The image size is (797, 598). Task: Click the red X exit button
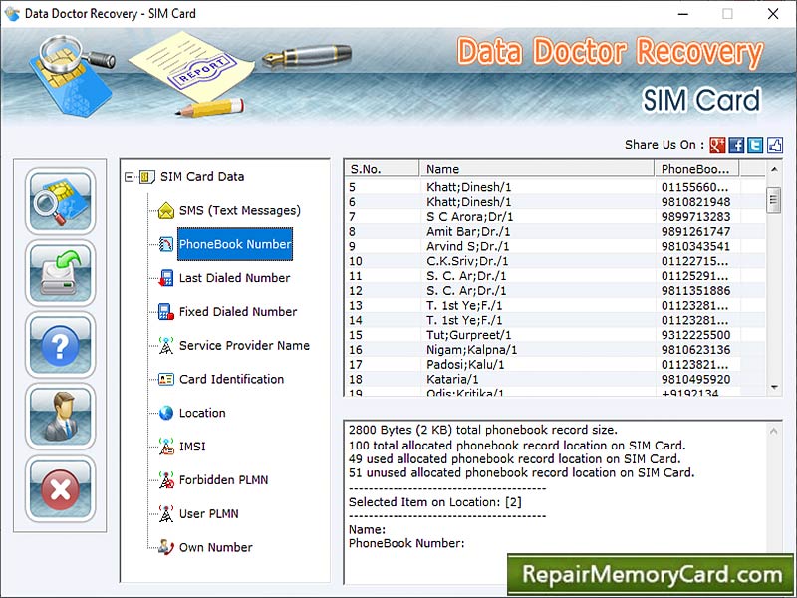60,488
